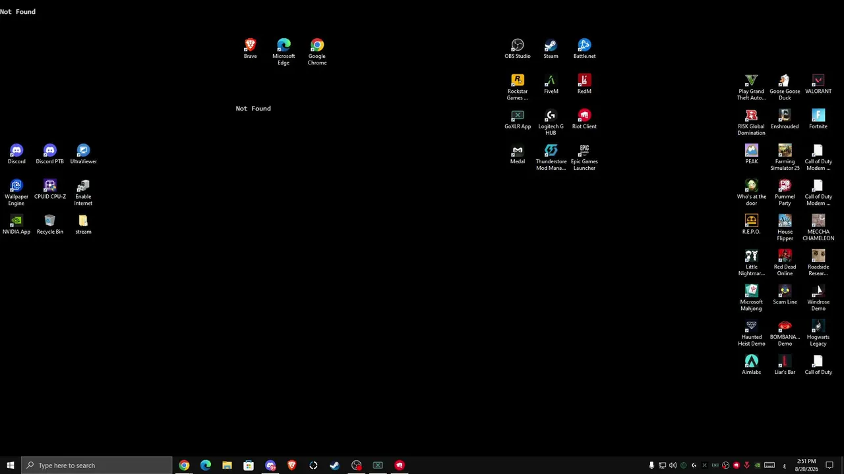Select the RedM desktop shortcut
Image resolution: width=844 pixels, height=474 pixels.
coord(584,84)
